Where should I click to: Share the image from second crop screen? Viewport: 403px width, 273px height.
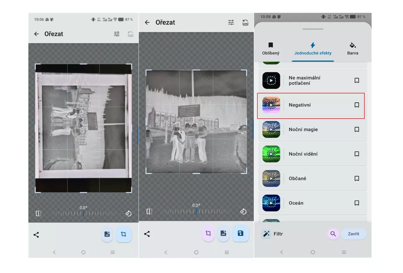[x=147, y=234]
